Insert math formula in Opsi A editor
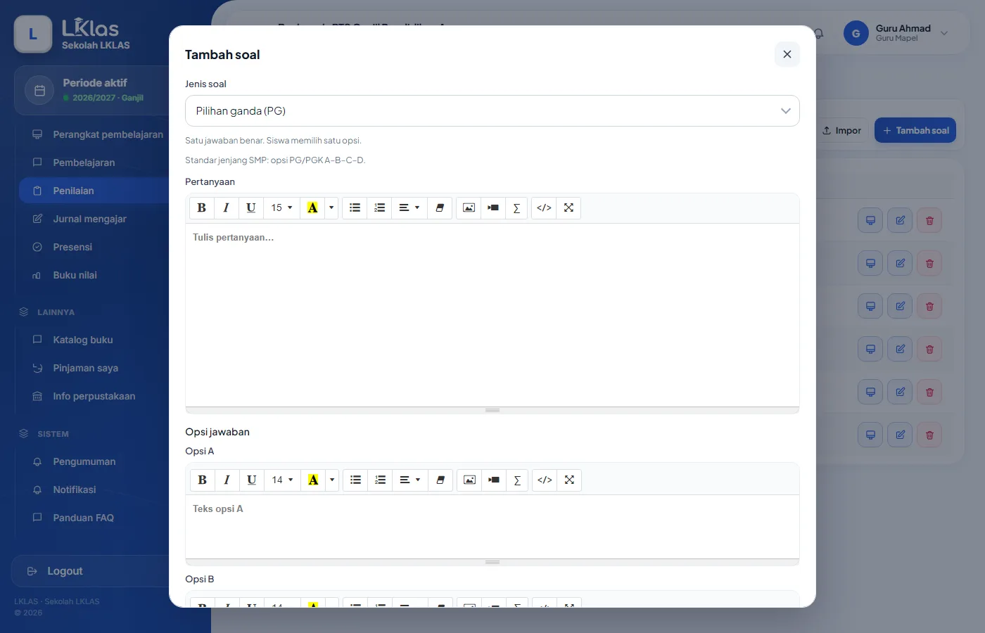The width and height of the screenshot is (985, 633). [x=517, y=480]
